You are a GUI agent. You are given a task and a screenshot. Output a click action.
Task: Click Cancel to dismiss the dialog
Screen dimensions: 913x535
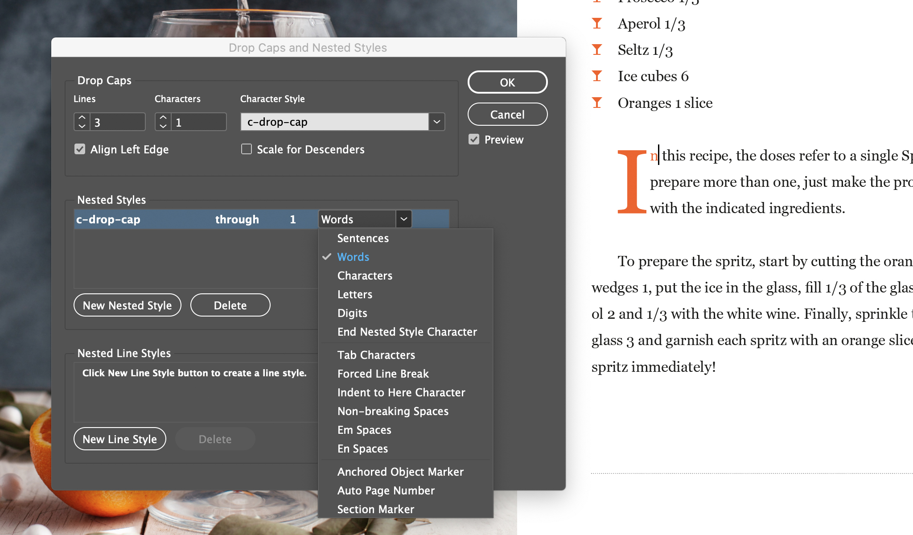pyautogui.click(x=507, y=114)
